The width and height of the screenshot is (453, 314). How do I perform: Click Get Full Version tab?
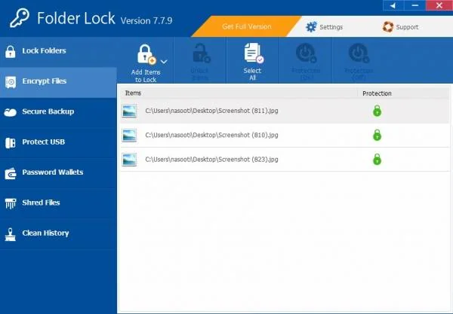[x=246, y=26]
